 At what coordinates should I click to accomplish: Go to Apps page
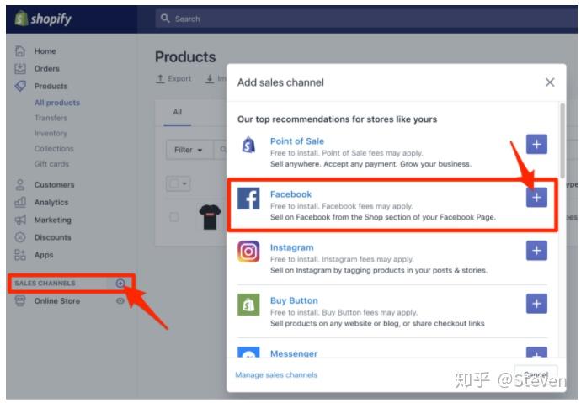click(44, 255)
